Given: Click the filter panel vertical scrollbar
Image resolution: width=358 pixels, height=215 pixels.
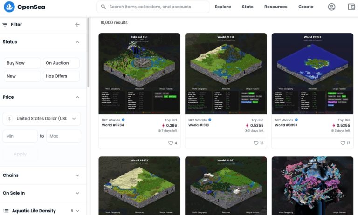Looking at the screenshot, I should click(89, 53).
